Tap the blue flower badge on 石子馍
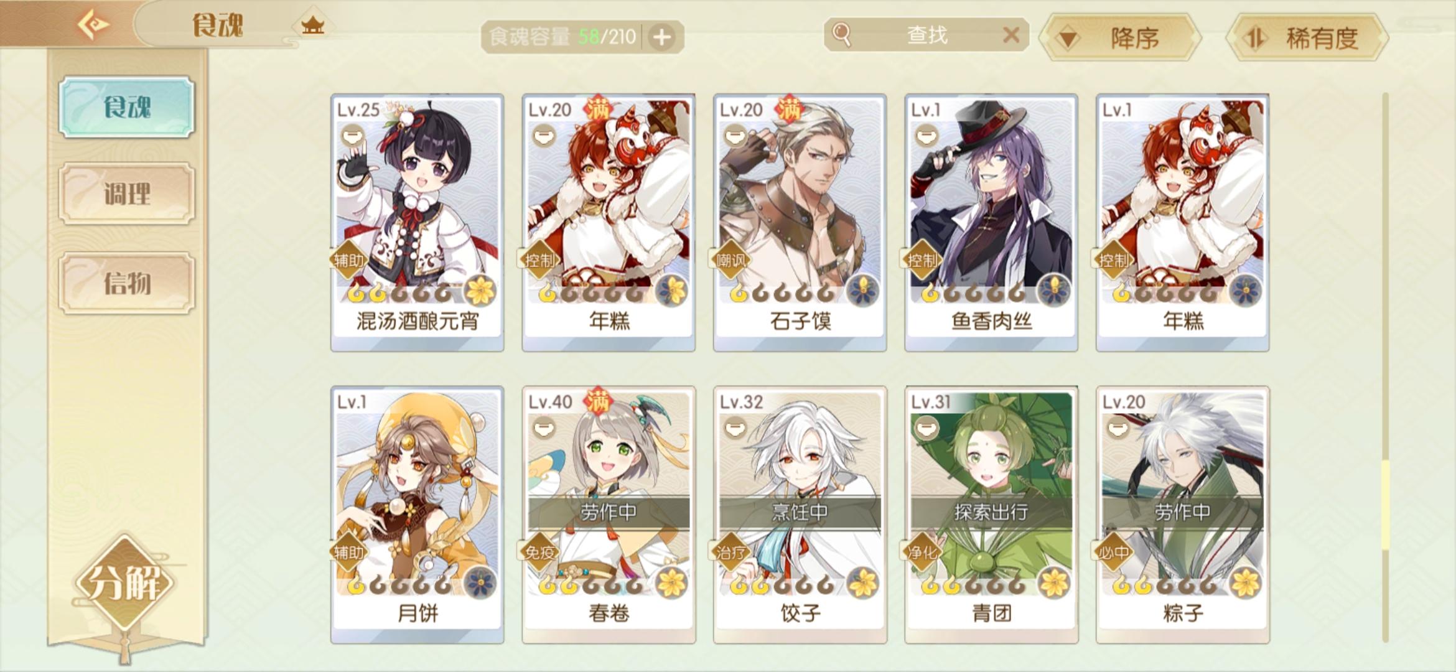This screenshot has width=1456, height=672. click(863, 291)
